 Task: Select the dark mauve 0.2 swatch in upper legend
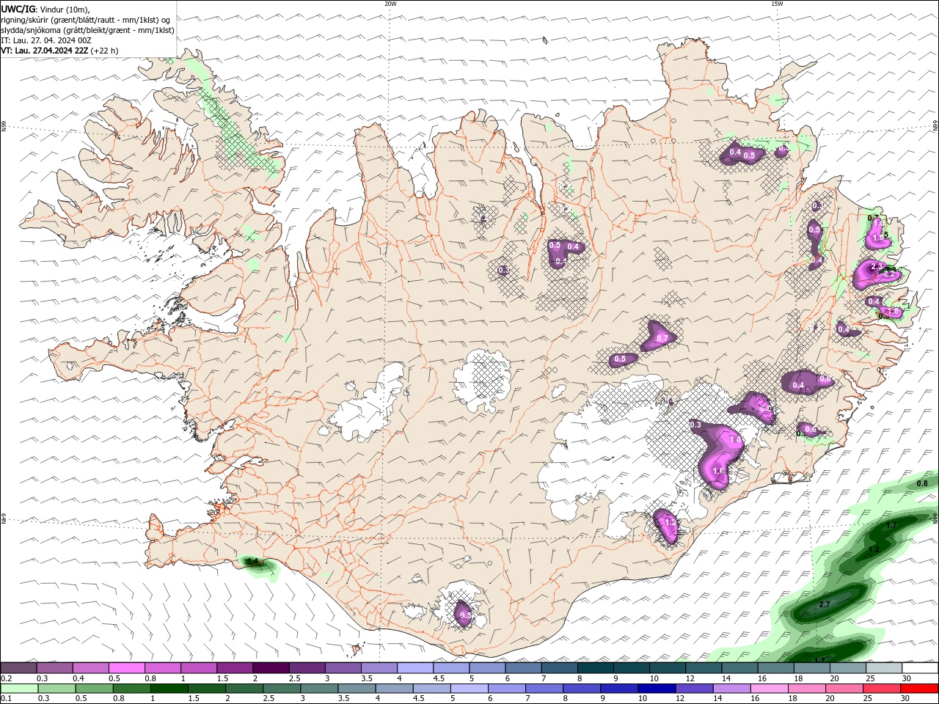tap(18, 667)
